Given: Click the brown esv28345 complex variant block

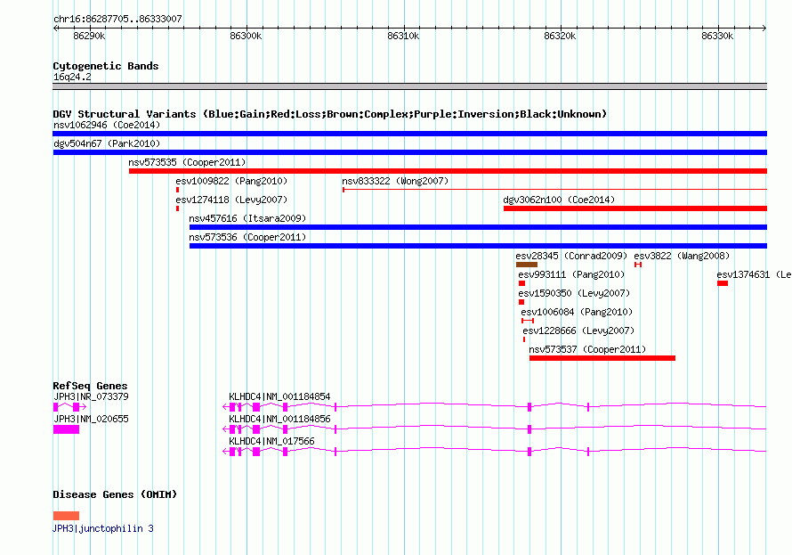Looking at the screenshot, I should coord(527,265).
